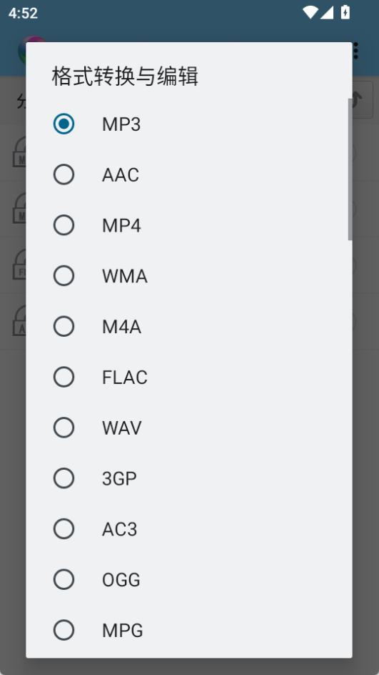Select the WAV radio button
The height and width of the screenshot is (675, 379).
[x=189, y=428]
